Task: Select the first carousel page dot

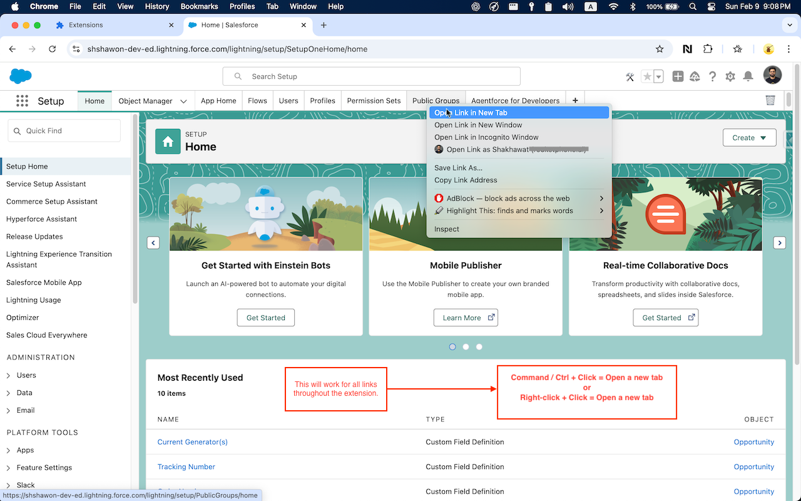Action: (x=452, y=346)
